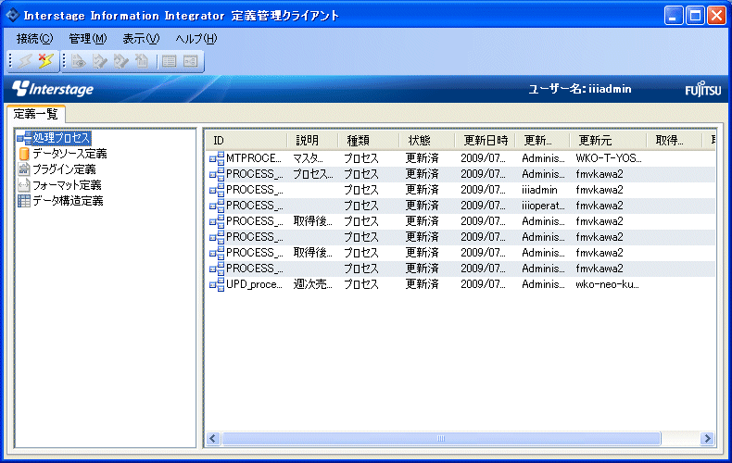This screenshot has width=732, height=463.
Task: Click the マスタ... description cell
Action: [x=309, y=158]
